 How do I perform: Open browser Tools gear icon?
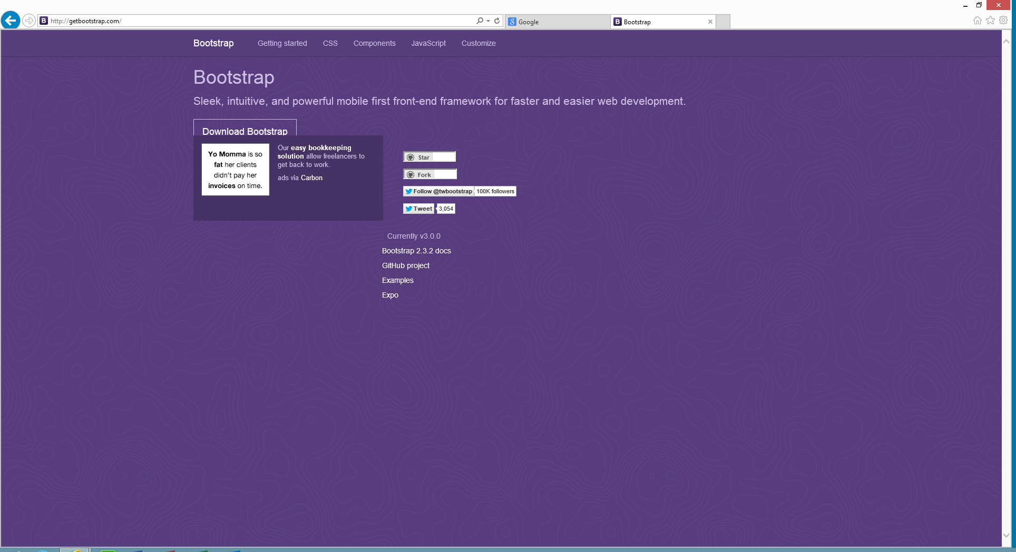tap(1004, 20)
